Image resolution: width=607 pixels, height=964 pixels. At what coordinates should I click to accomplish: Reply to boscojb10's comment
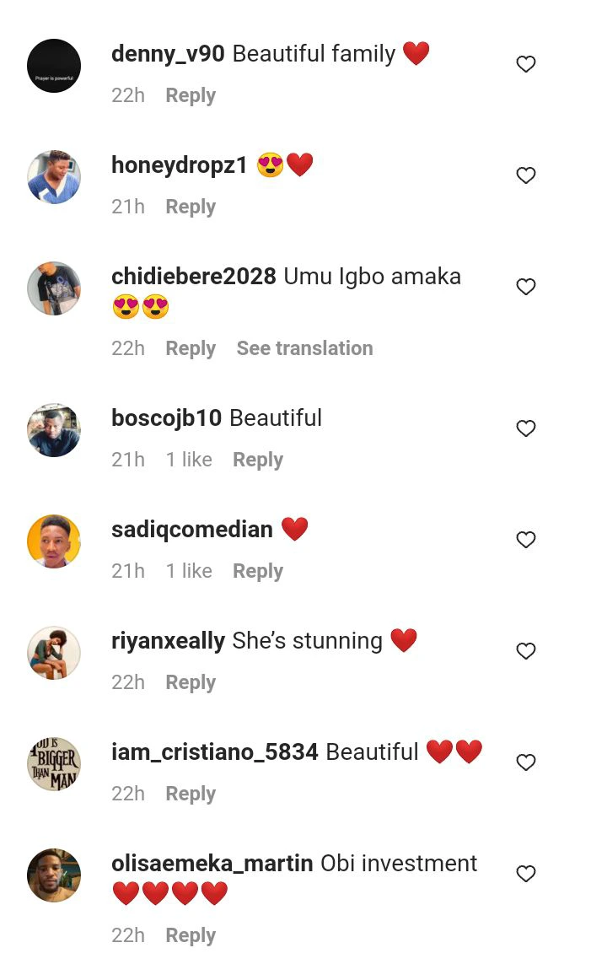point(258,460)
